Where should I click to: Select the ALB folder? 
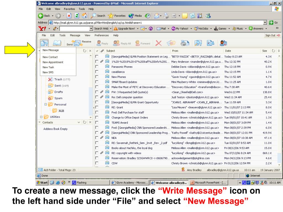pos(58,111)
